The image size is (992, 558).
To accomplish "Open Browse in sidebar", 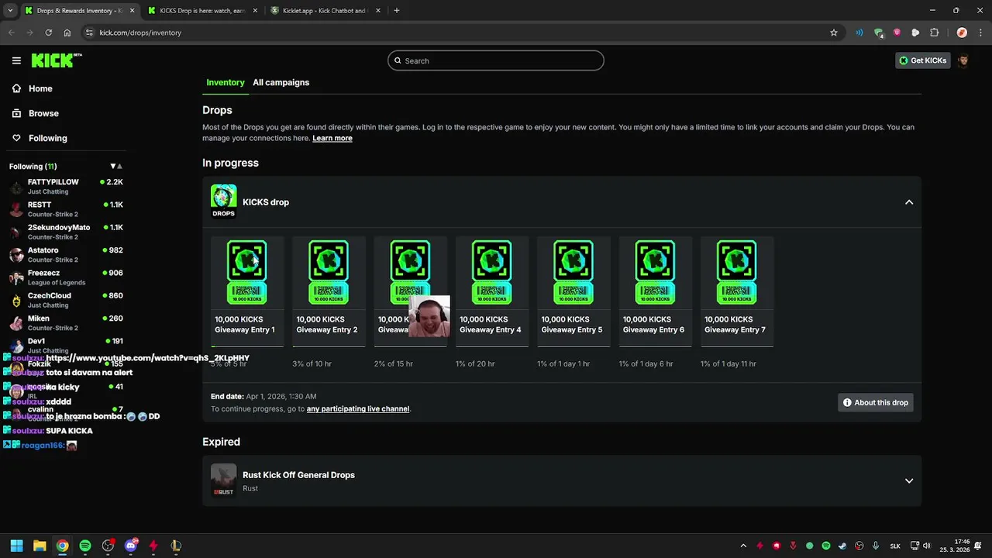I will 36,113.
